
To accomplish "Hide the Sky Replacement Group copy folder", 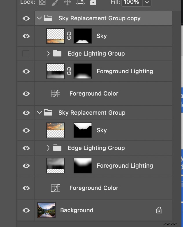I will (26, 18).
